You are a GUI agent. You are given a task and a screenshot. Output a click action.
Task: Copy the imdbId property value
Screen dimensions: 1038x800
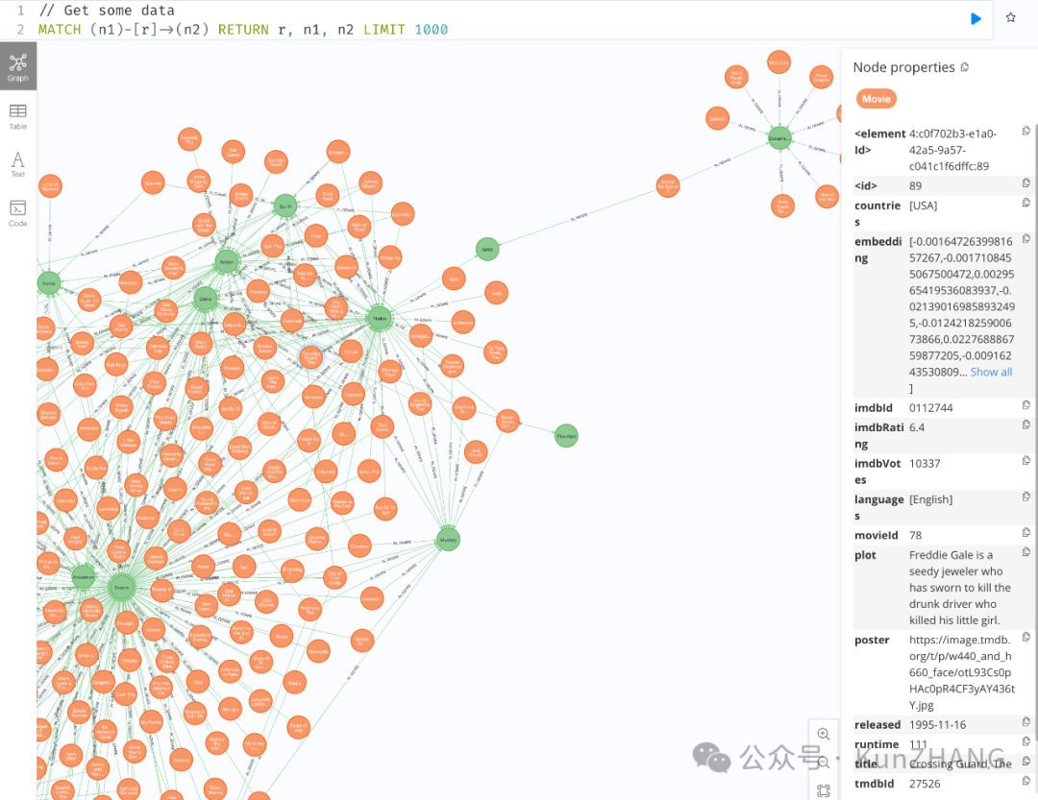pyautogui.click(x=1026, y=405)
